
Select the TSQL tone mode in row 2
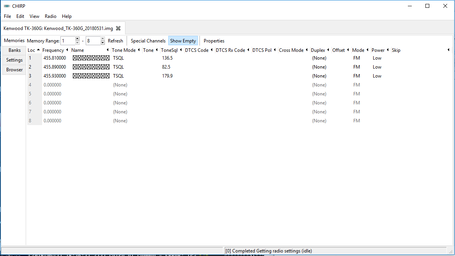point(118,67)
